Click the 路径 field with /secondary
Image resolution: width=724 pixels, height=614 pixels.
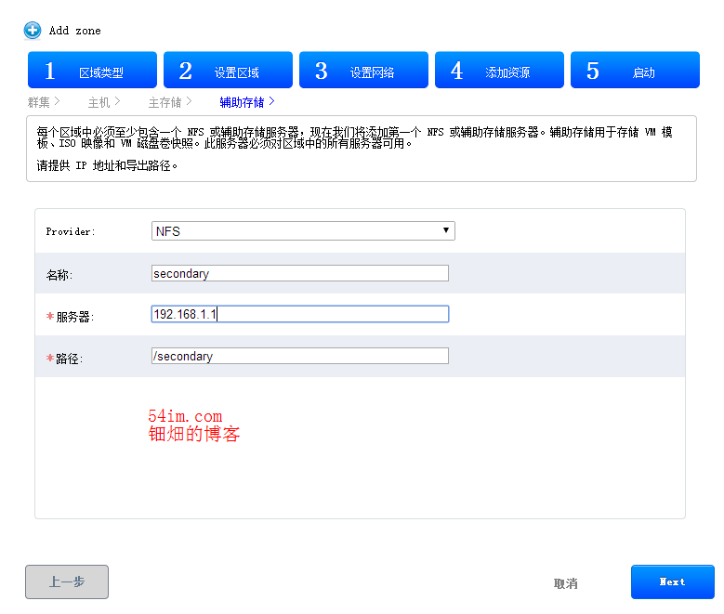300,356
